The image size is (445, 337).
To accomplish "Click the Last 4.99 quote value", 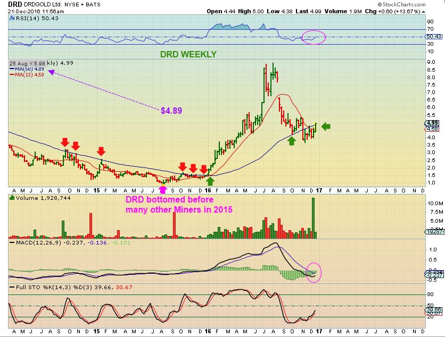I will [308, 11].
